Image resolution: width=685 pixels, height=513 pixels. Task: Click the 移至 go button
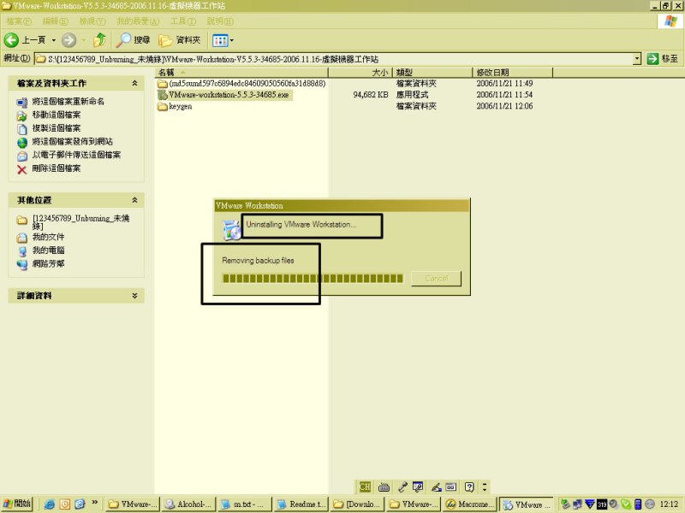tap(662, 59)
